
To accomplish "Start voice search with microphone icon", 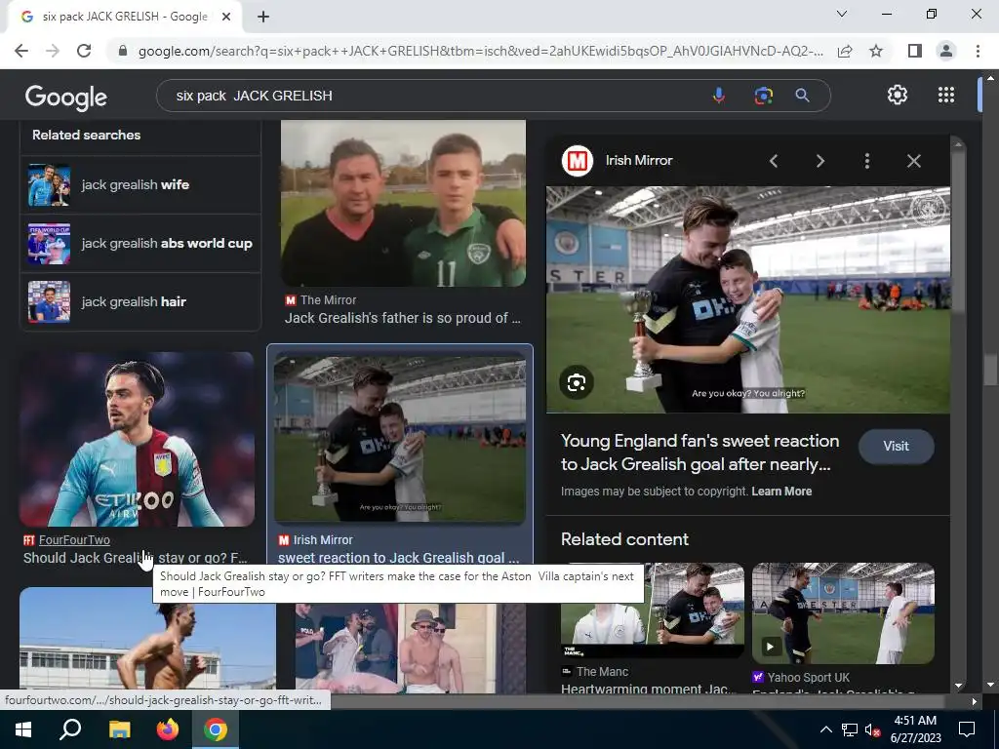I will pyautogui.click(x=719, y=96).
